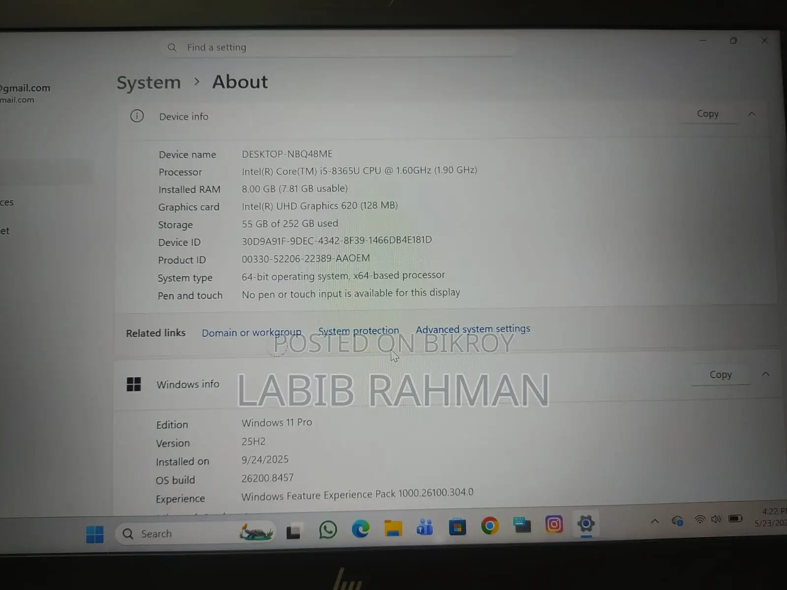Open Instagram from the taskbar

click(554, 525)
